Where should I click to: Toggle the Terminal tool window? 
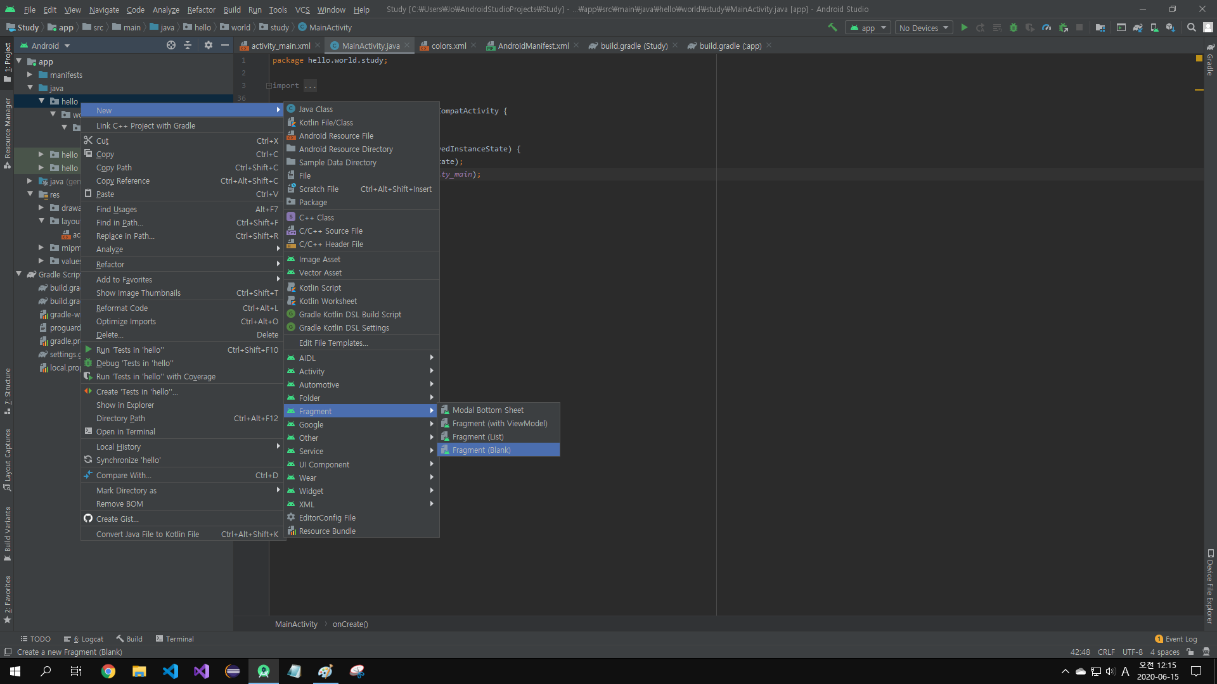click(174, 639)
